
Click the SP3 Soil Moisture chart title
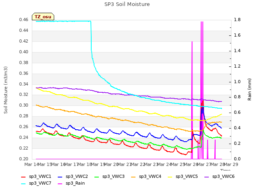coord(127,4)
